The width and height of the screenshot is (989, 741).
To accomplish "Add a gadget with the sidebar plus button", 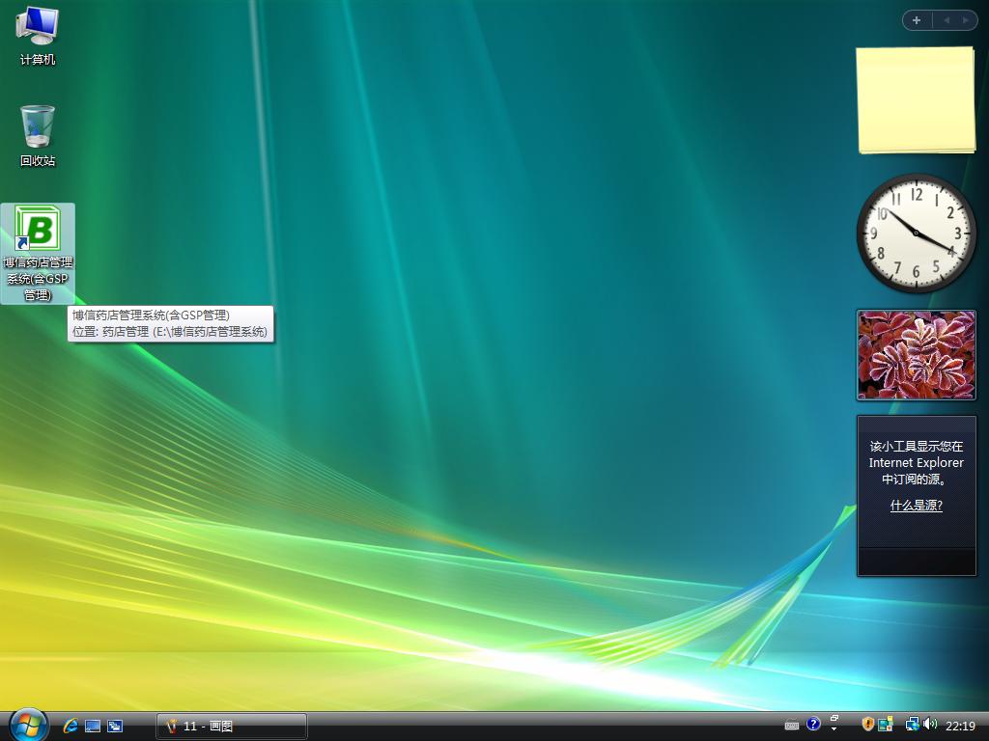I will (x=917, y=20).
